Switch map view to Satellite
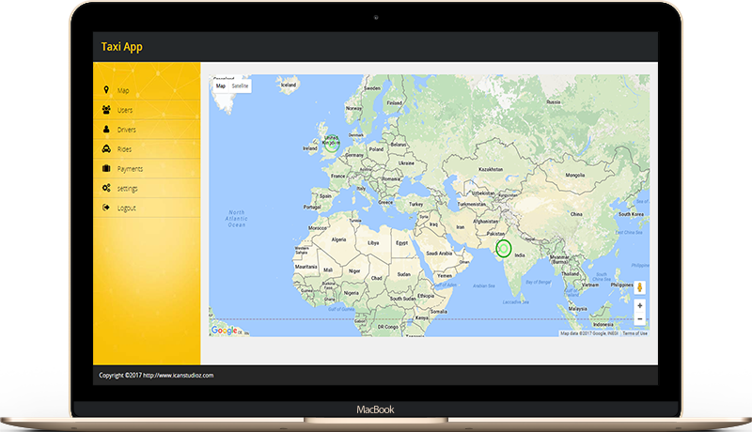The height and width of the screenshot is (432, 752). click(x=240, y=85)
